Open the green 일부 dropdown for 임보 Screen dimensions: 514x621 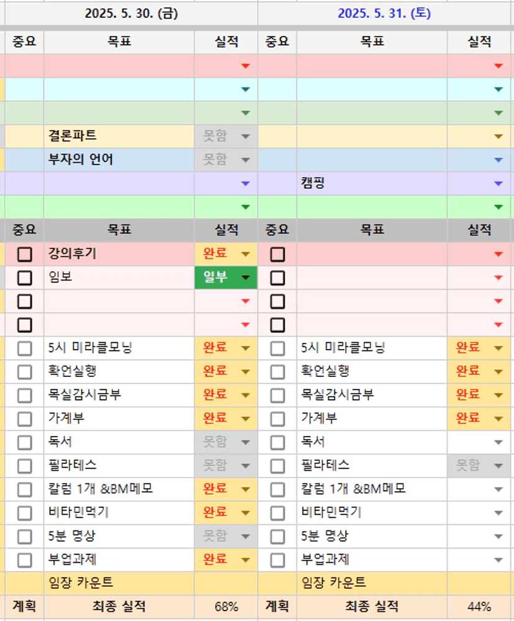point(245,278)
